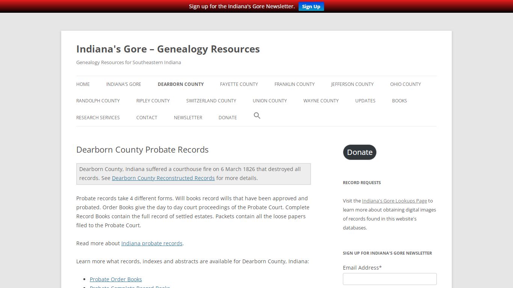Click the Donate button in sidebar
Screen dimensions: 513x288
[359, 152]
